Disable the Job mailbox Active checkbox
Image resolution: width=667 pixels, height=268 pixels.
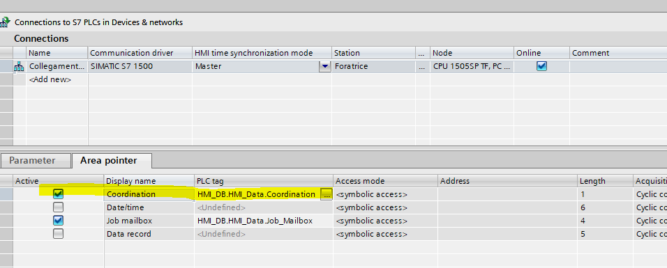(x=59, y=221)
